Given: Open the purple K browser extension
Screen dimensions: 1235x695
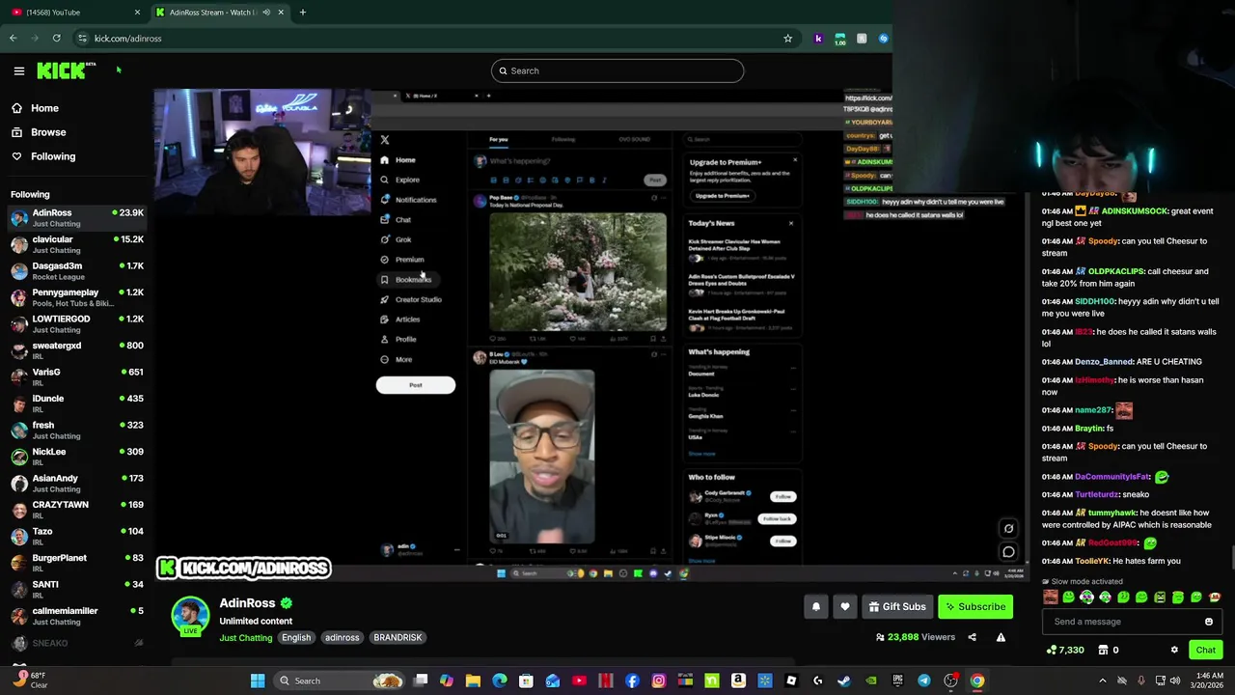Looking at the screenshot, I should 818,39.
